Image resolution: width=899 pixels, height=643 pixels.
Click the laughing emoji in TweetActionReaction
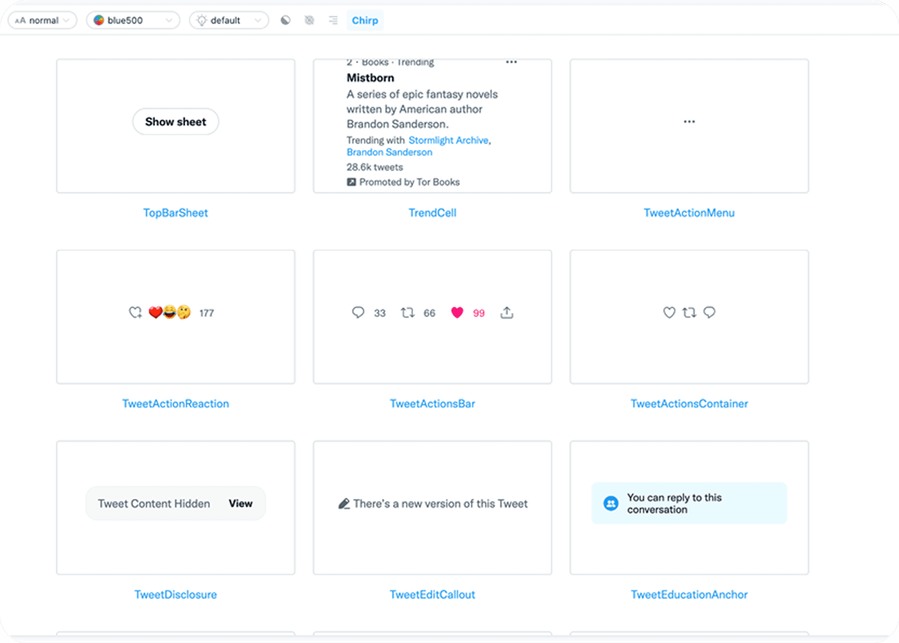point(169,312)
